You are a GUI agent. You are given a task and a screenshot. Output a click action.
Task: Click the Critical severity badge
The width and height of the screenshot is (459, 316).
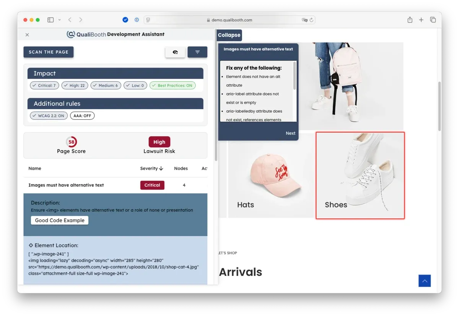pyautogui.click(x=152, y=185)
